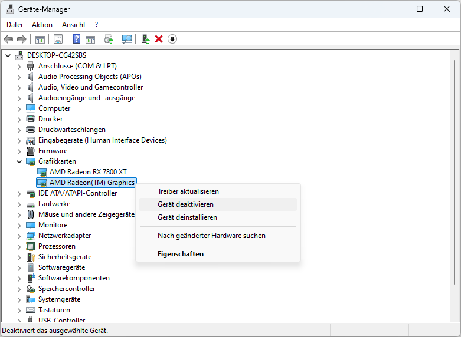Choose Nach geänderter Hardware suchen

point(218,236)
